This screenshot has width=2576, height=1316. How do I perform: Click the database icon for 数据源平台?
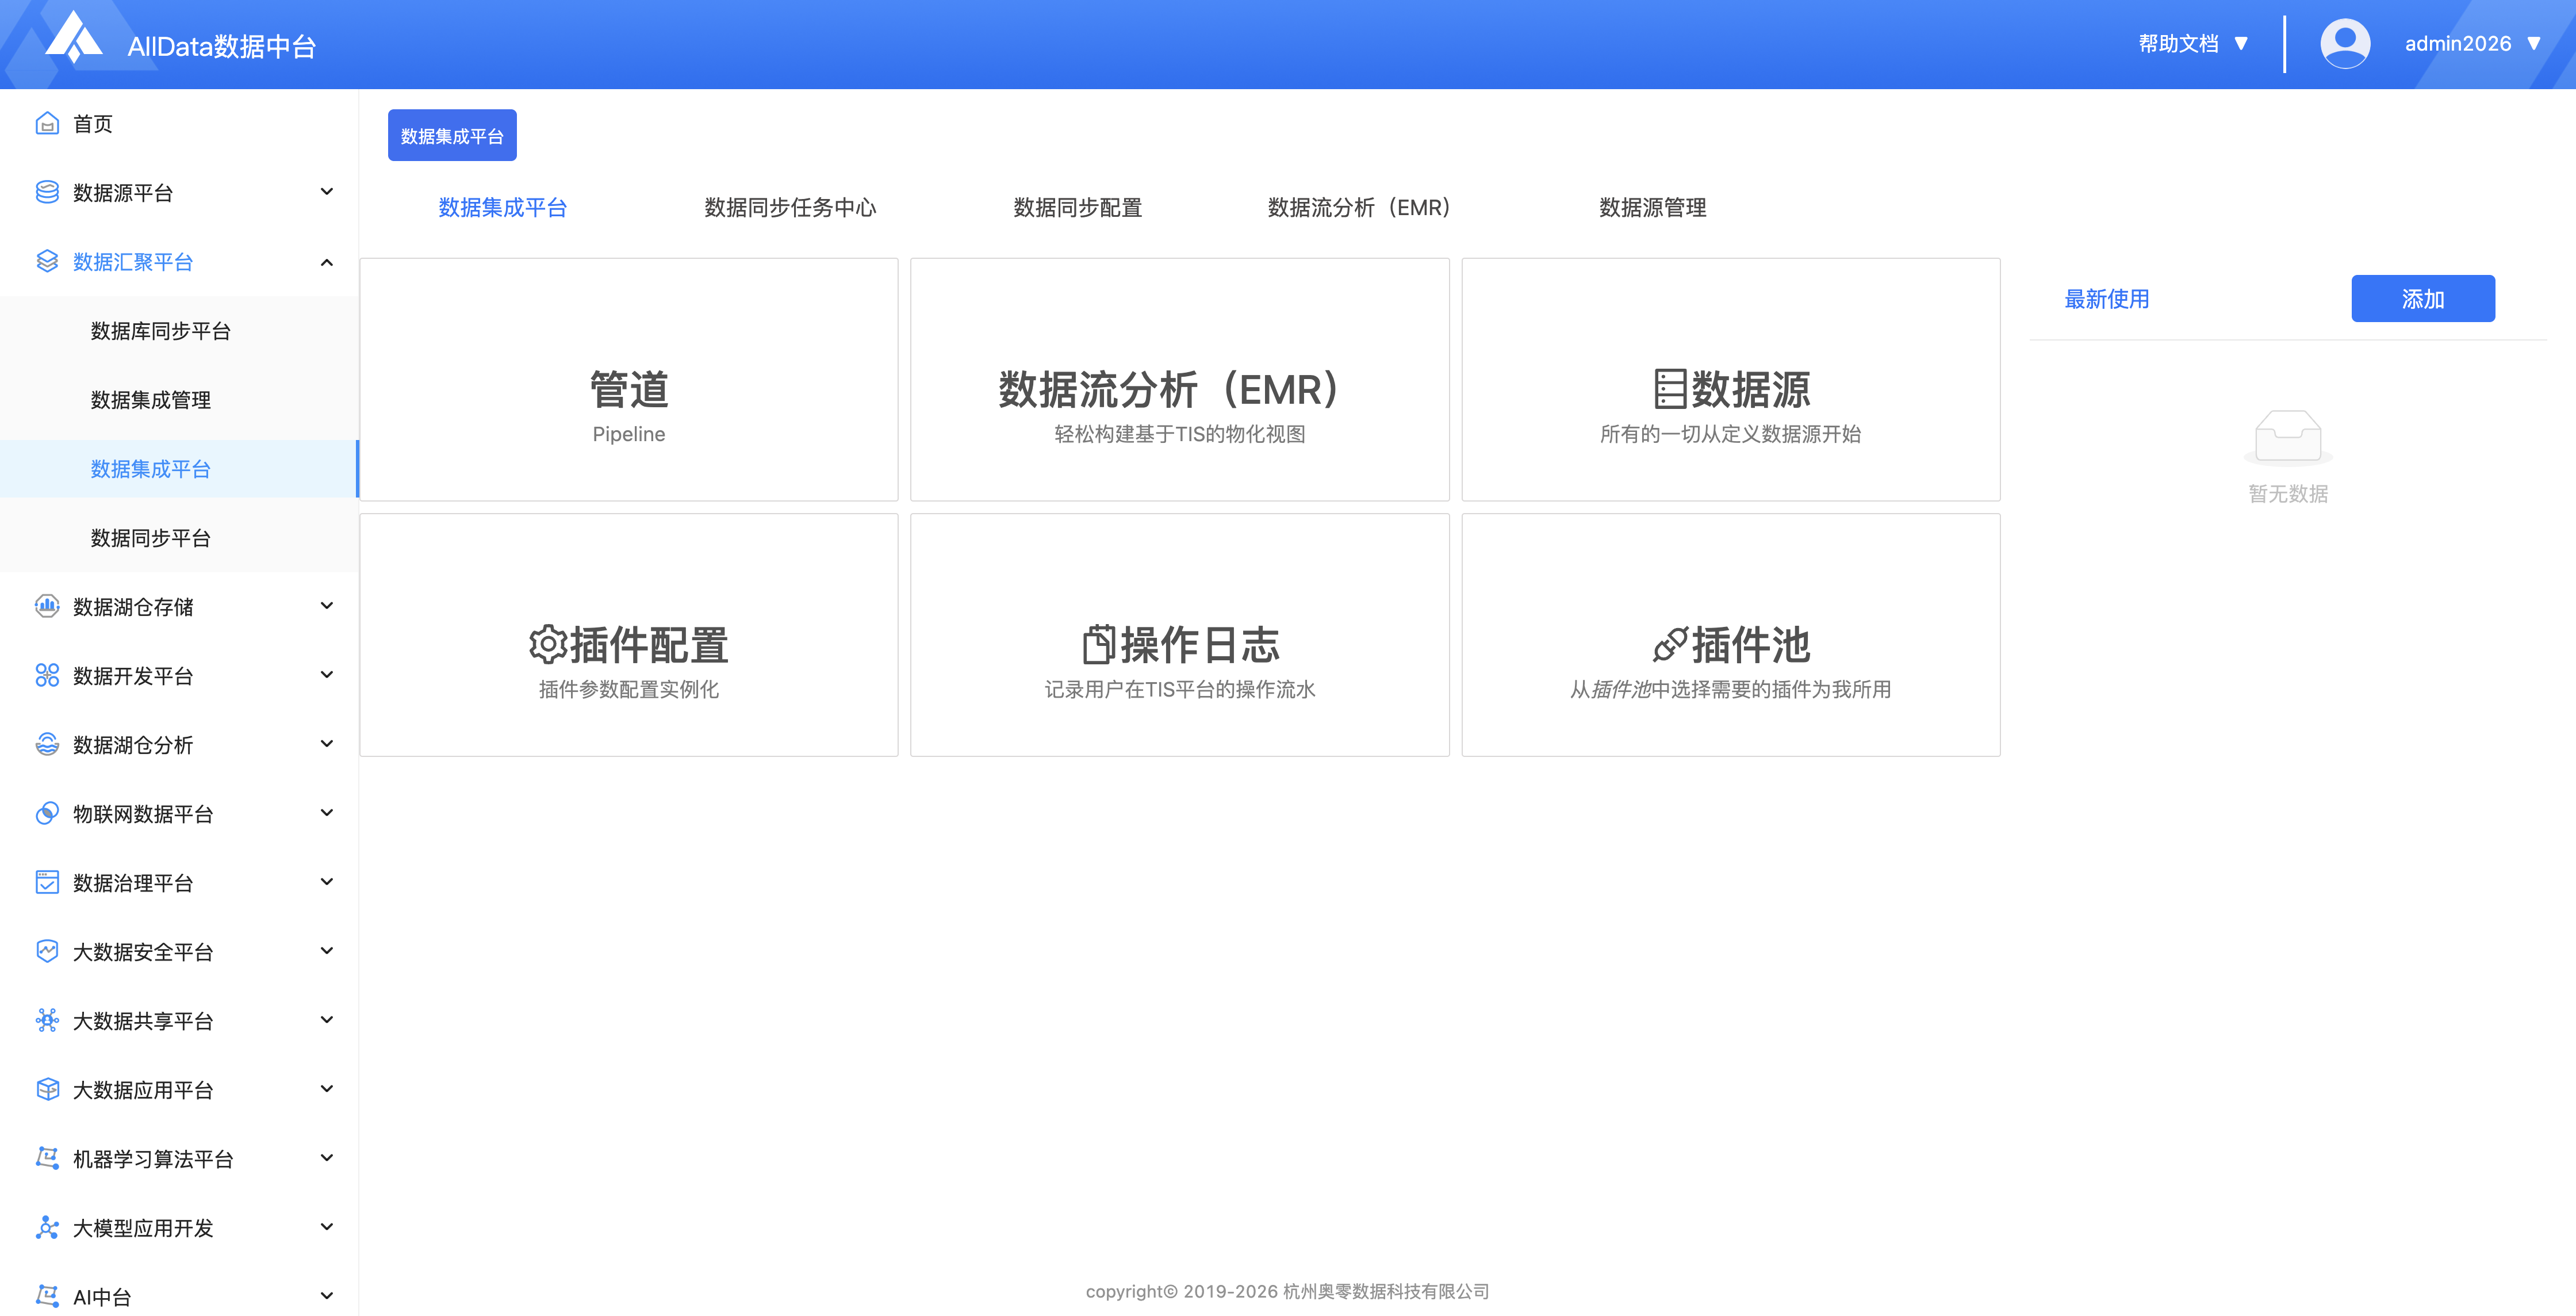click(x=47, y=192)
